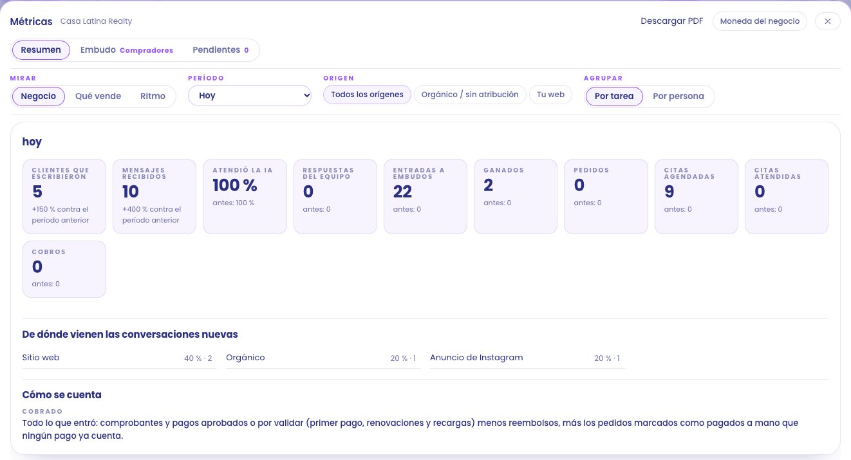Screen dimensions: 851x460
Task: Toggle Moneda del negocio button
Action: click(x=760, y=21)
